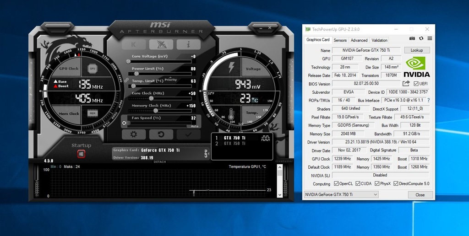This screenshot has width=469, height=236.
Task: Reset settings with the circular arrow button
Action: [x=161, y=134]
